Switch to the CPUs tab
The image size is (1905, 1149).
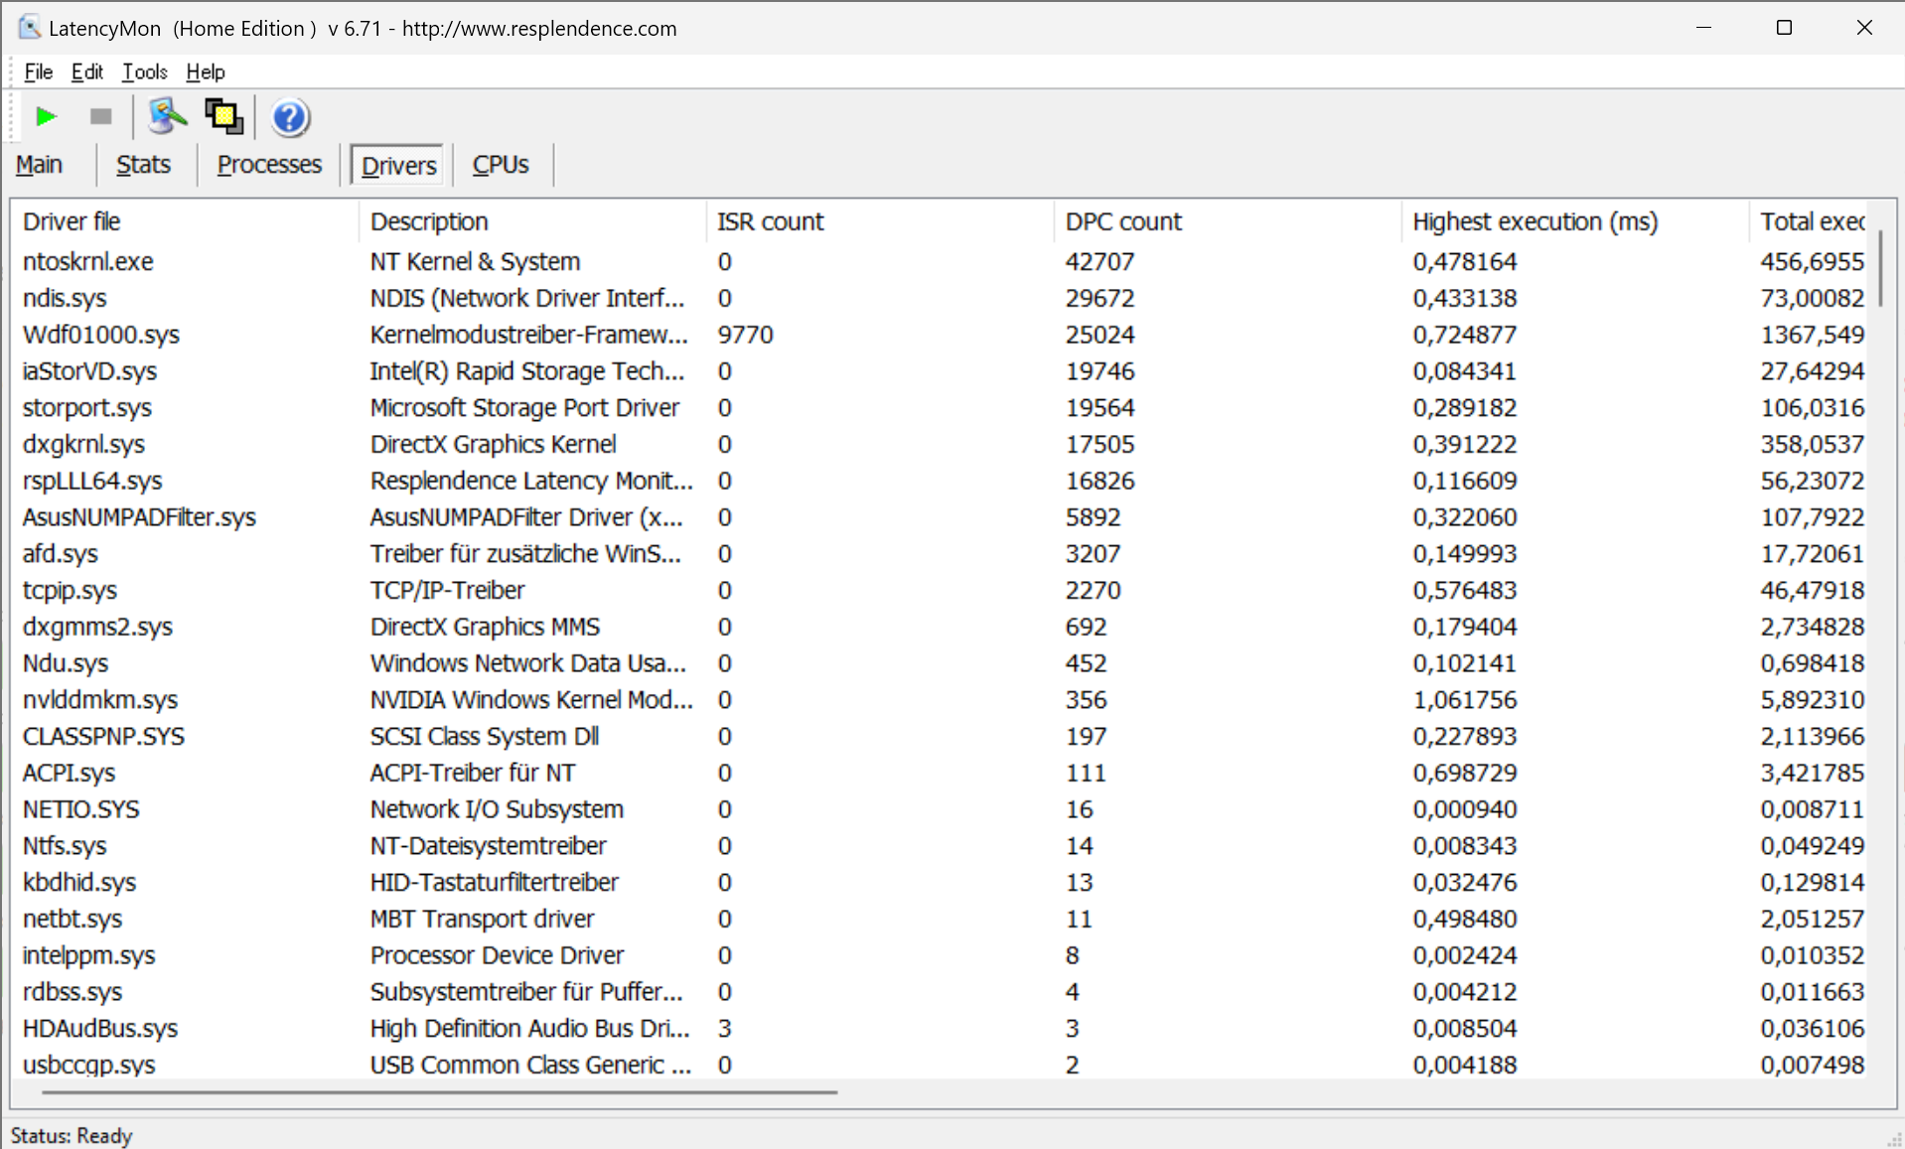[x=500, y=165]
